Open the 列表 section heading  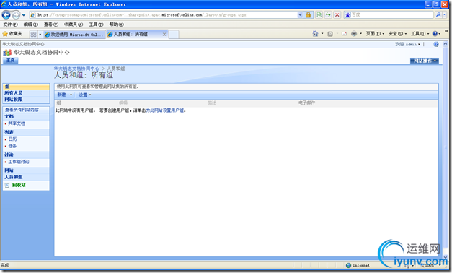click(x=9, y=132)
